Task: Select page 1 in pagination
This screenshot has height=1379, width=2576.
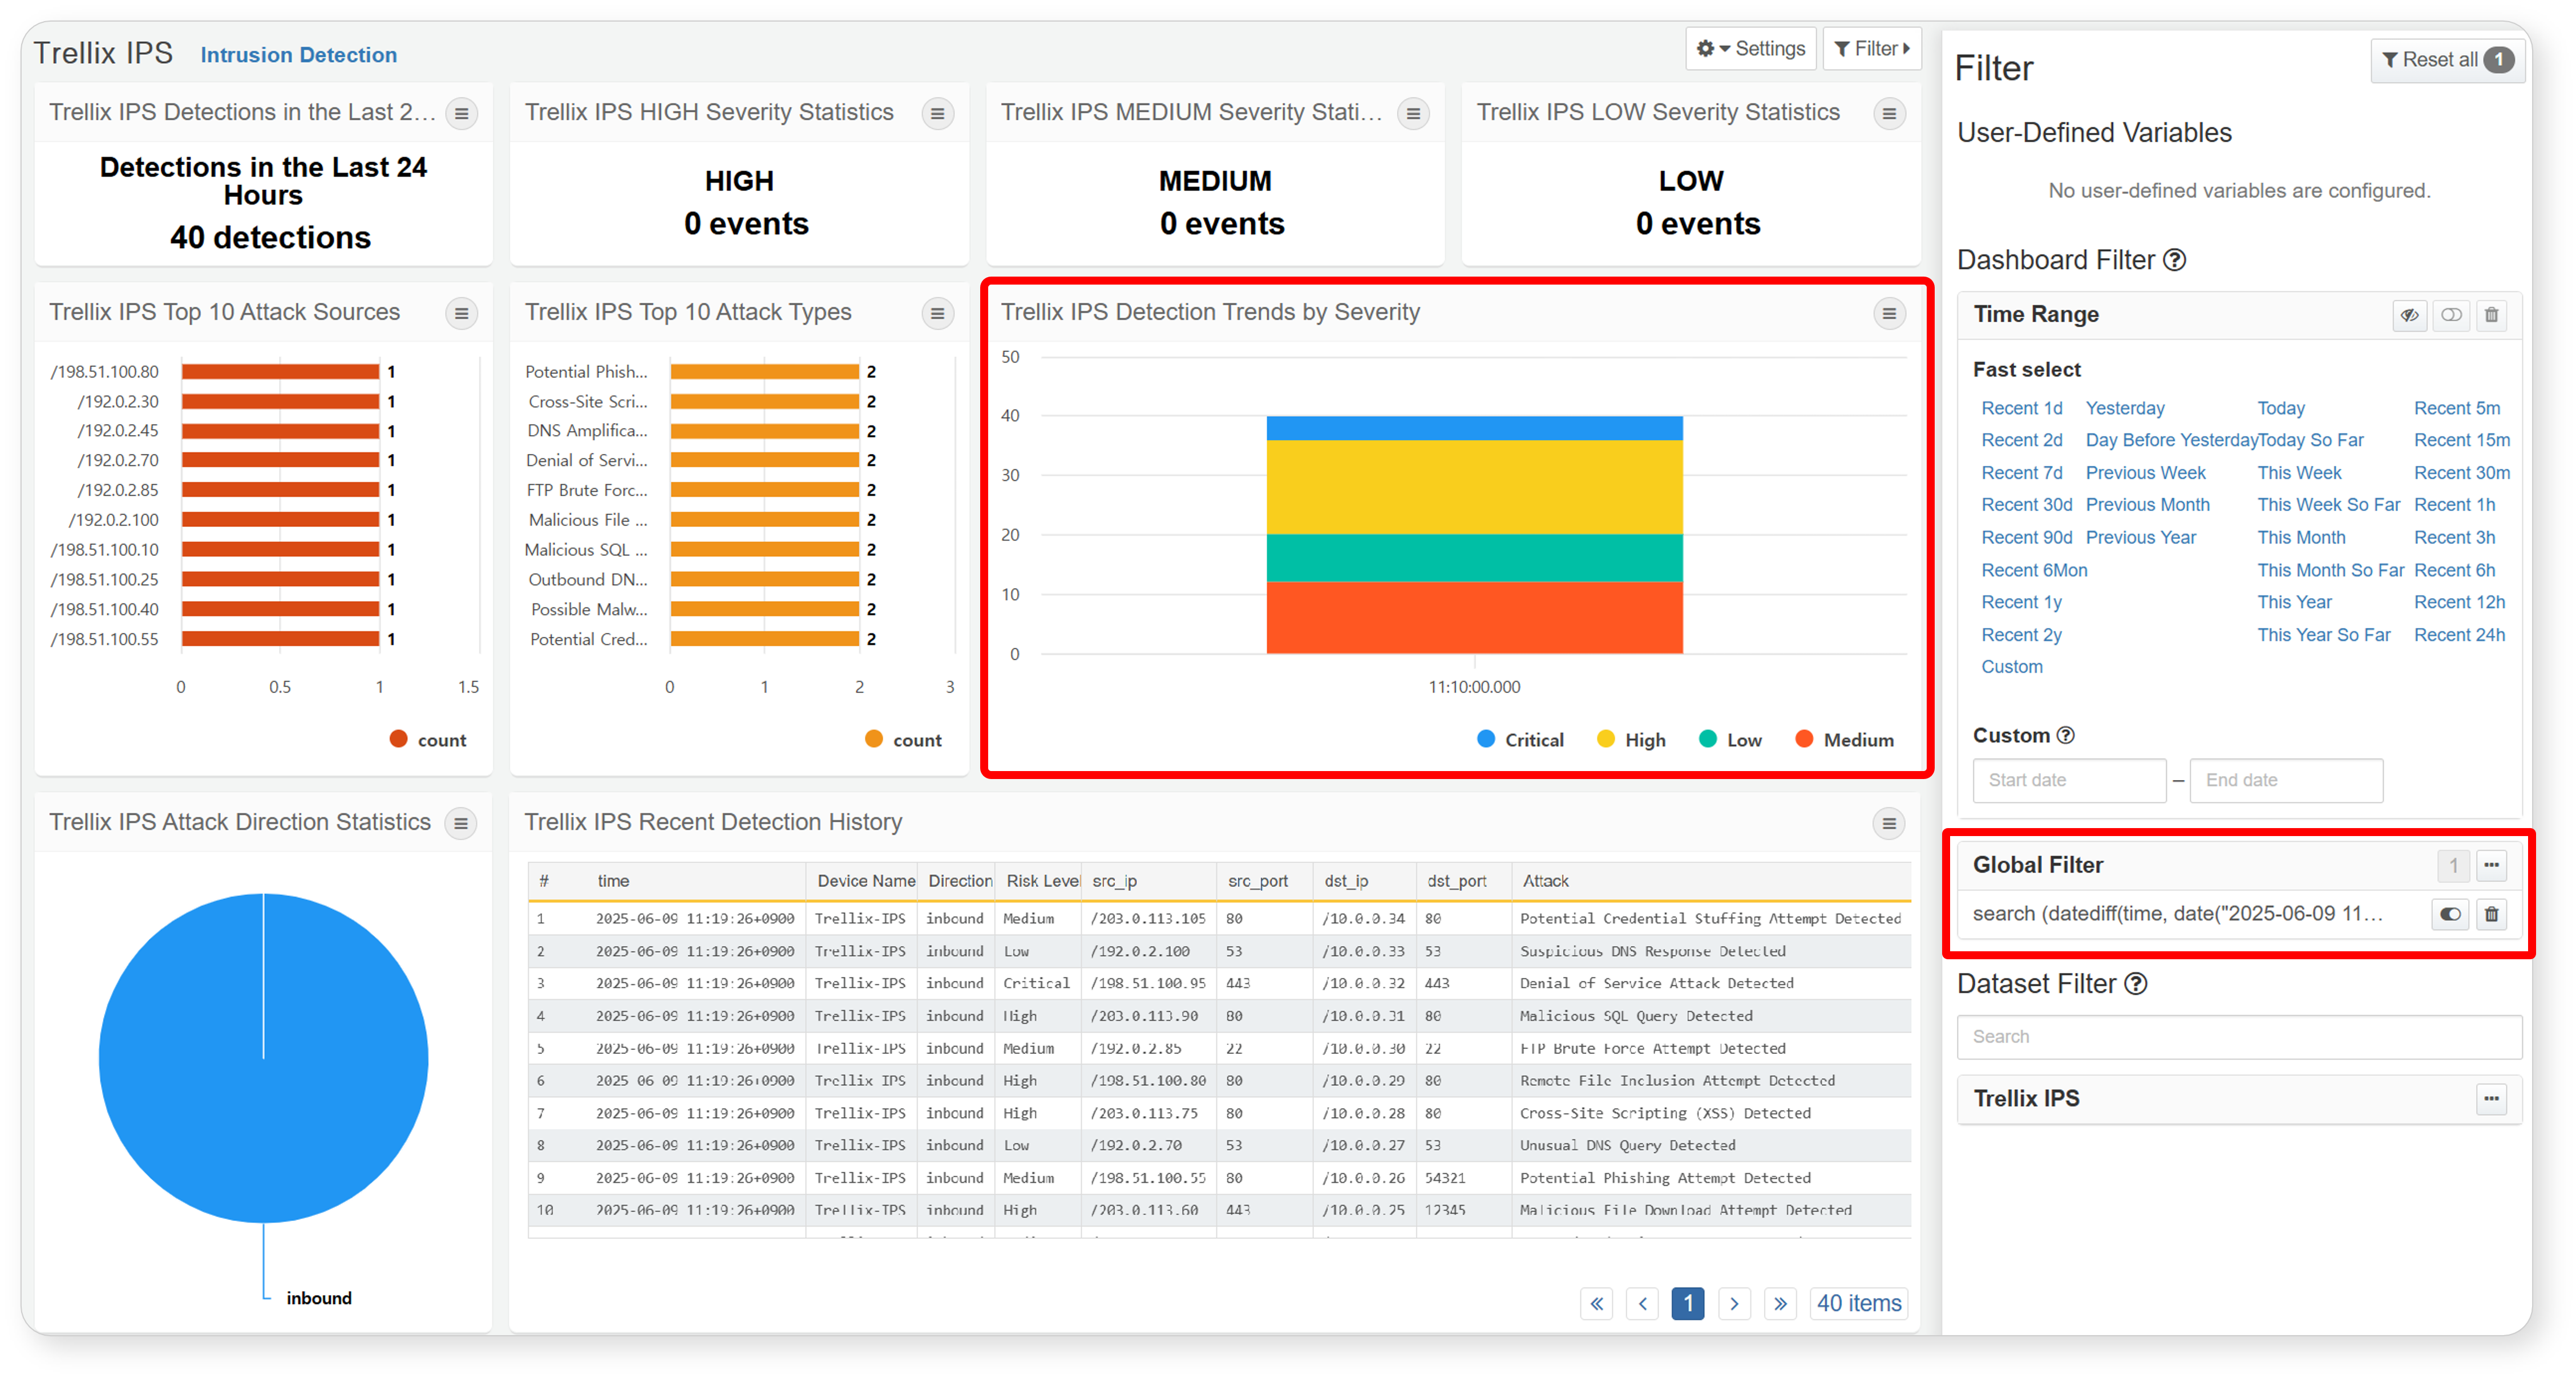Action: (1688, 1304)
